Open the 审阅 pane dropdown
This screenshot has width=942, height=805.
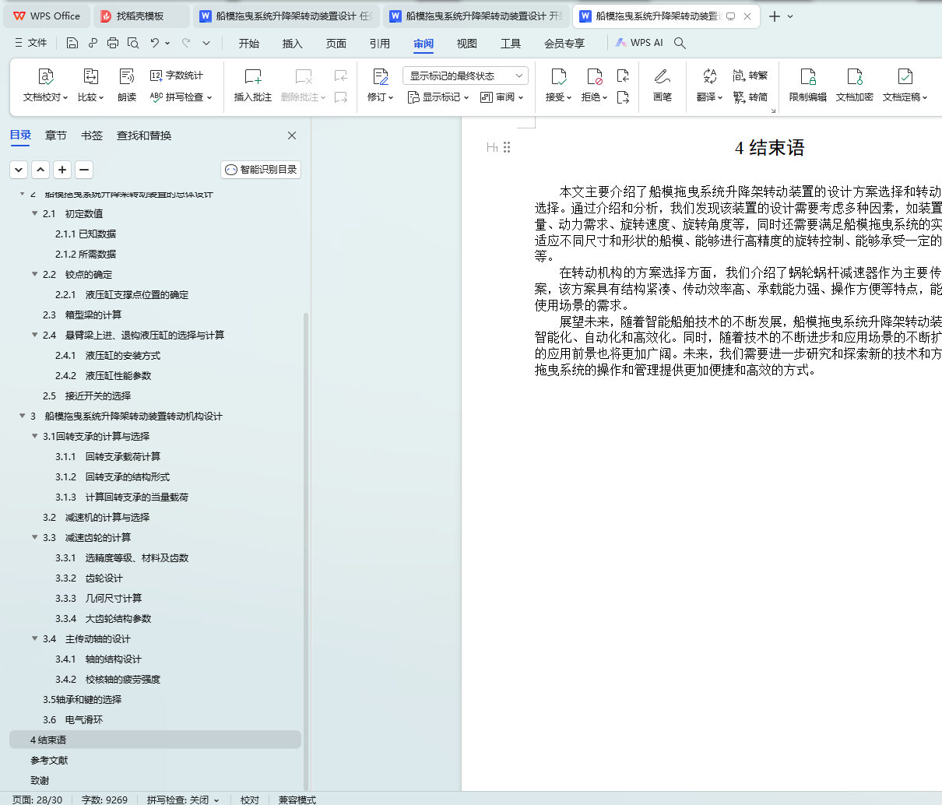(x=502, y=97)
